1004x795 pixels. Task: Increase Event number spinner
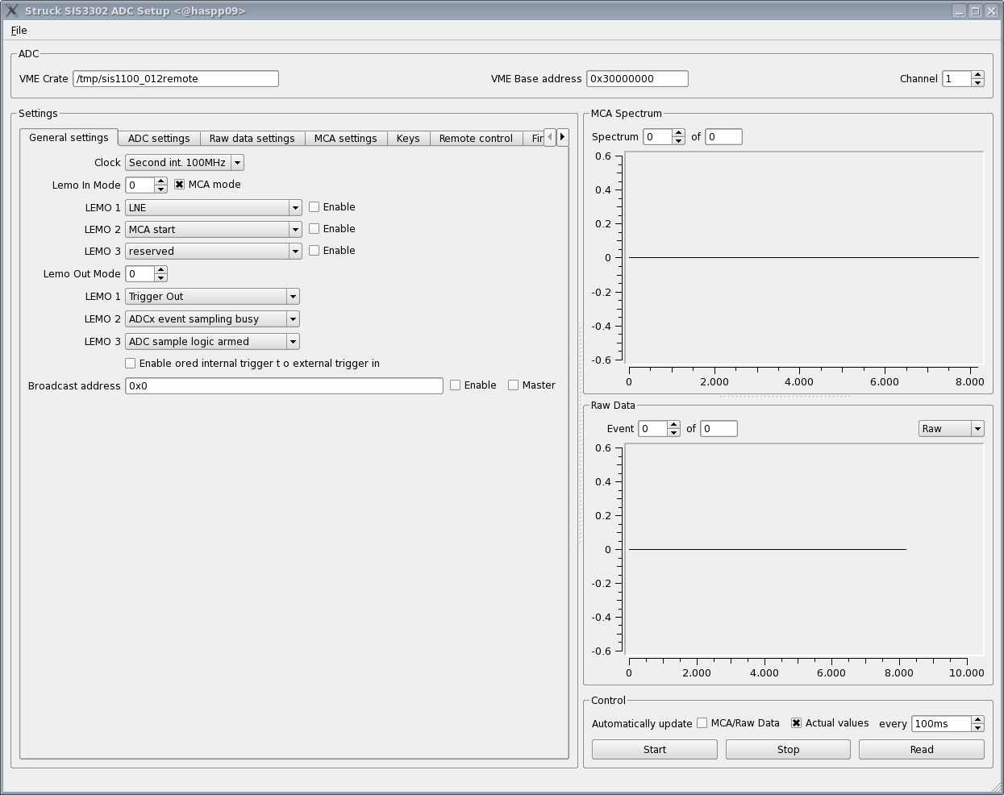[673, 425]
